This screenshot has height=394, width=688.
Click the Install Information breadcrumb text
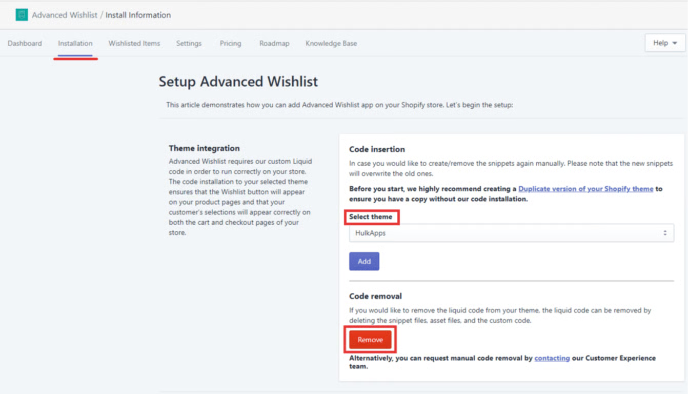click(x=138, y=15)
